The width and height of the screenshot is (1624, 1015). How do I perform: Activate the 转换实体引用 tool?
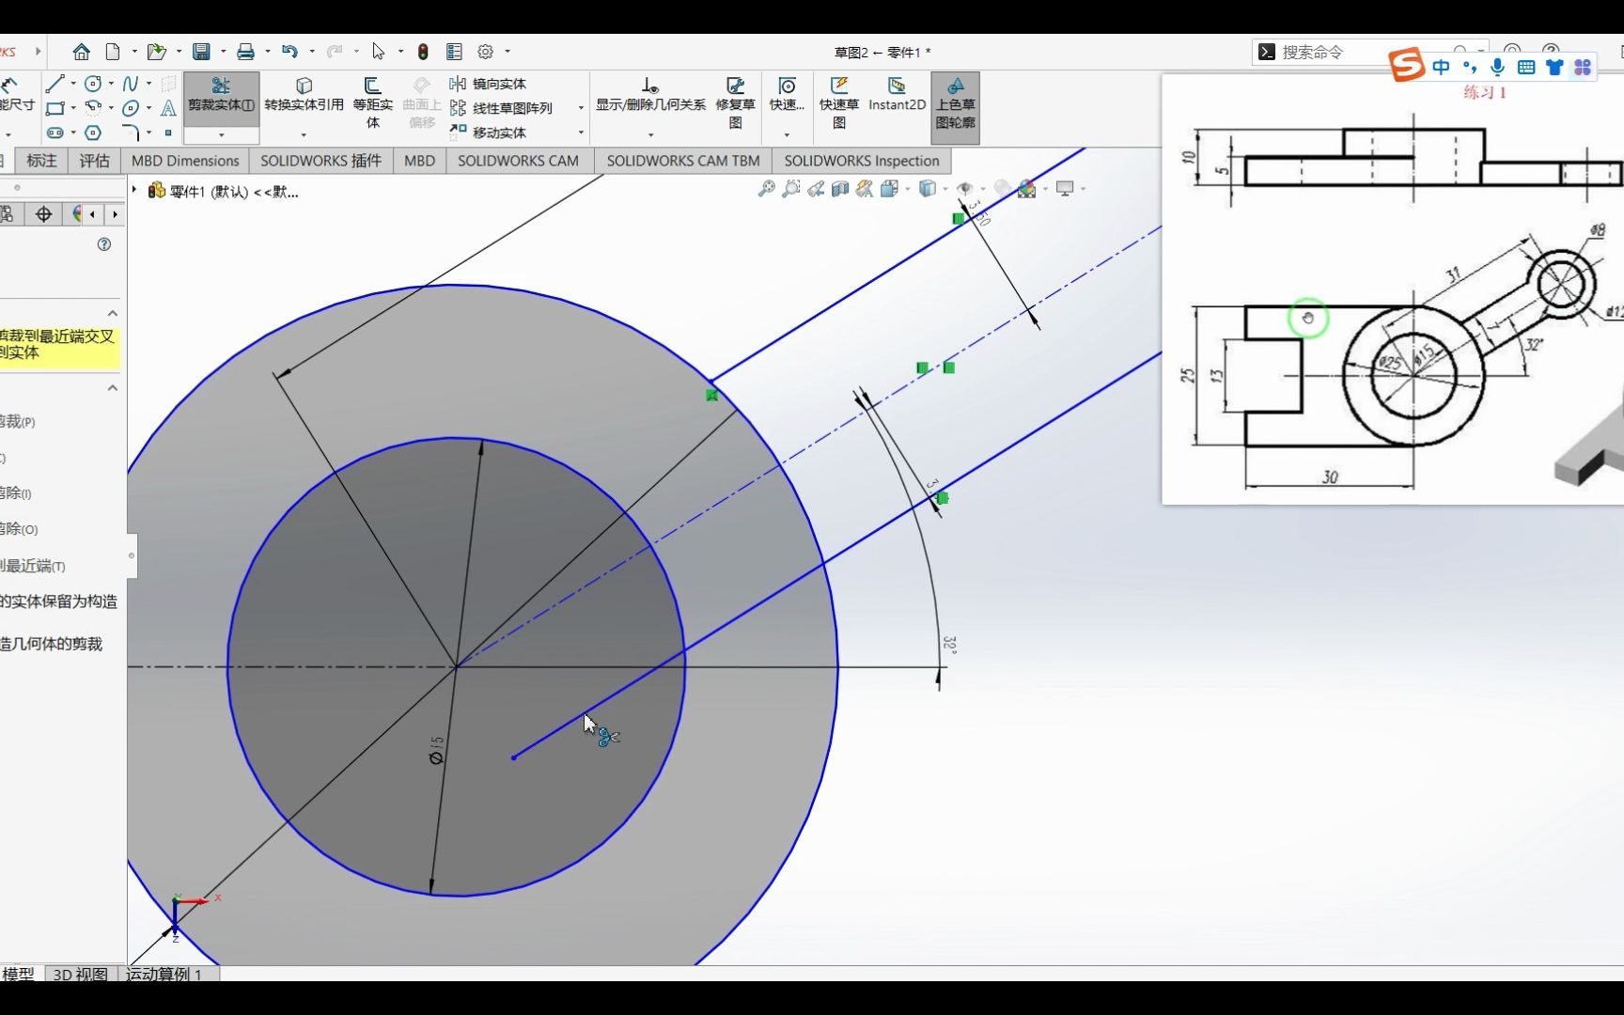[x=303, y=97]
